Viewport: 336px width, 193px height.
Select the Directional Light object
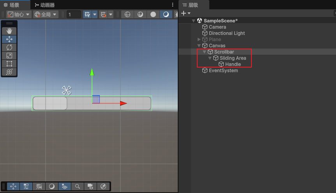pyautogui.click(x=227, y=33)
